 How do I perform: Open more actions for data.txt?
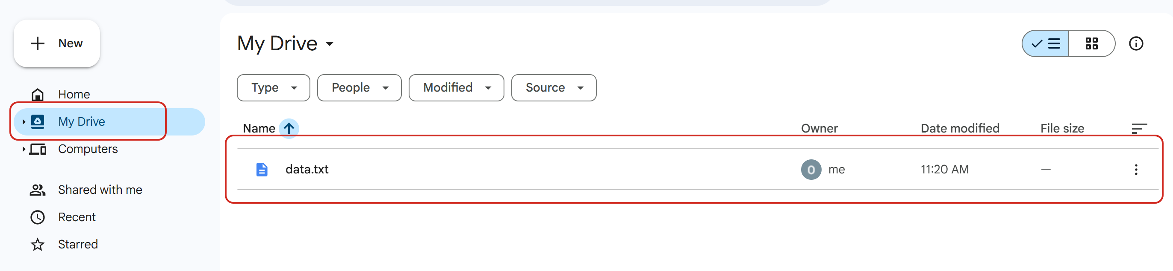pyautogui.click(x=1136, y=170)
